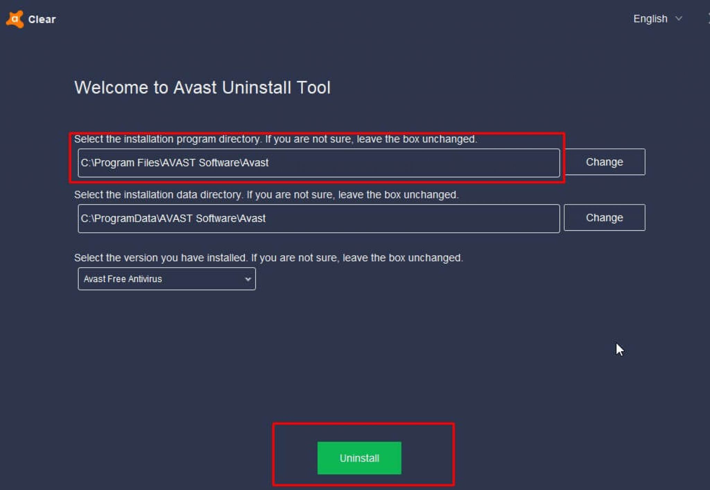This screenshot has height=490, width=710.
Task: Close the Avast Clear window
Action: [x=708, y=19]
